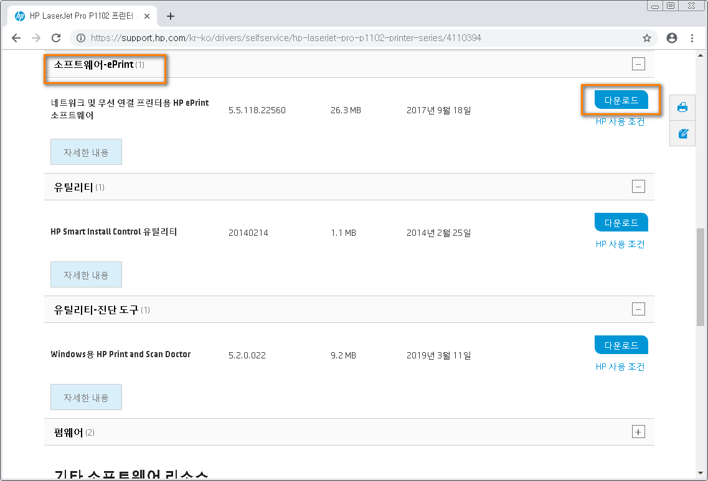
Task: Click file size 9.2 MB
Action: tap(343, 355)
